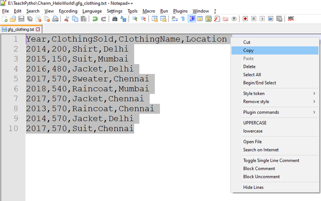Open Find using the binoculars icon
The image size is (321, 201).
(115, 19)
